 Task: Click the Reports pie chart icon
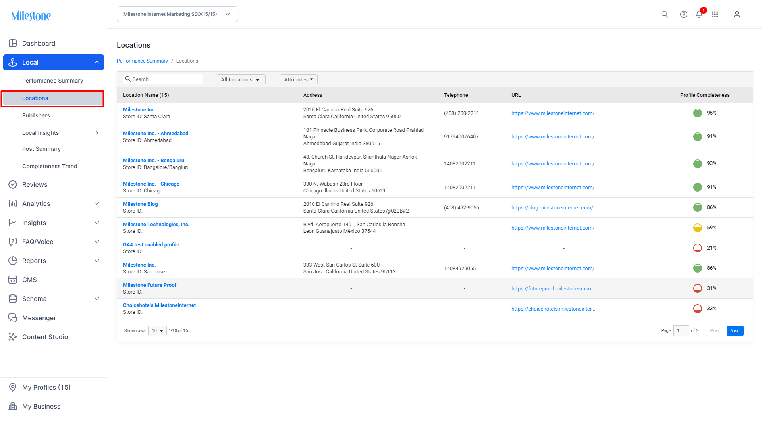click(13, 261)
